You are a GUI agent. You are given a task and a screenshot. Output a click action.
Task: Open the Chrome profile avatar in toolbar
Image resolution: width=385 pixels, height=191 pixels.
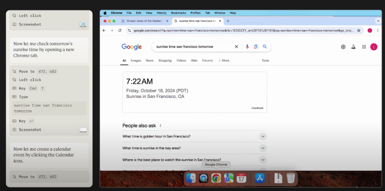tap(370, 30)
